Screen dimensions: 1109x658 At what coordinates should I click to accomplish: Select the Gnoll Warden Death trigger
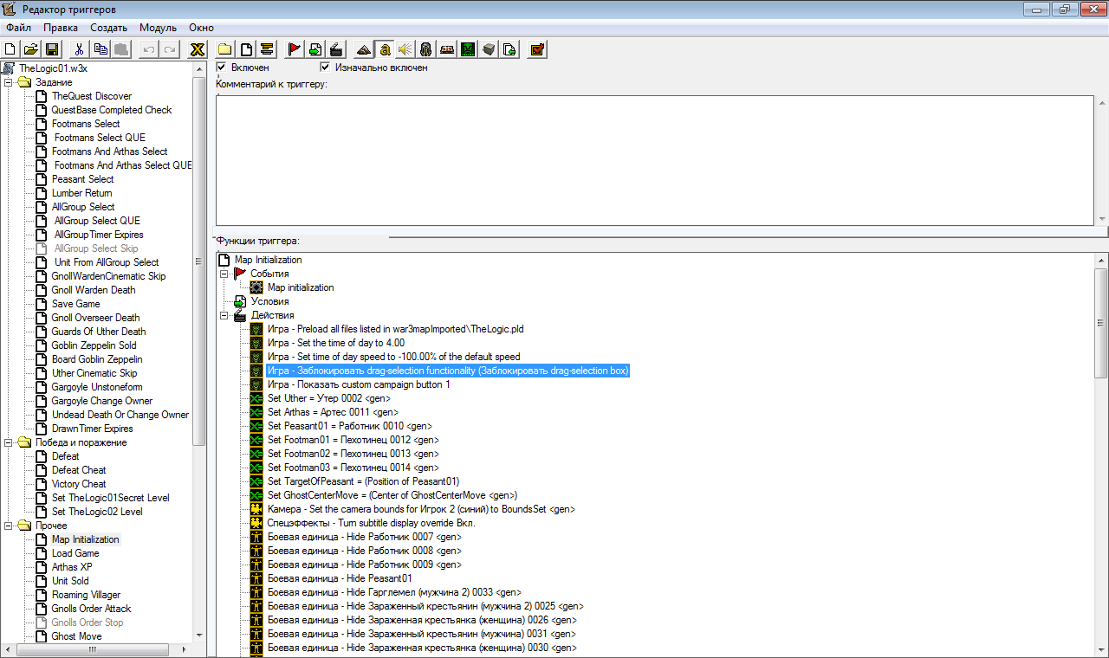click(93, 290)
